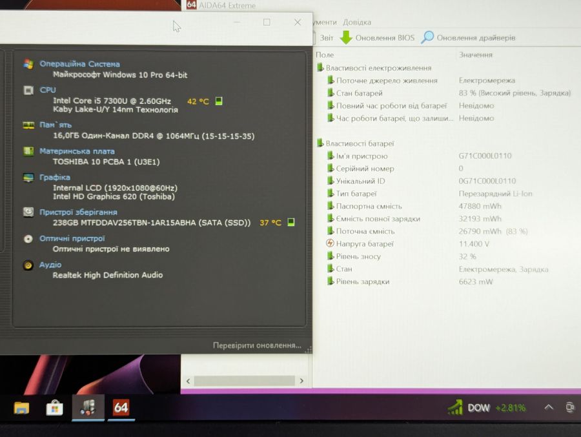Open the Оптичні пристрої section link
This screenshot has height=437, width=581.
(72, 238)
